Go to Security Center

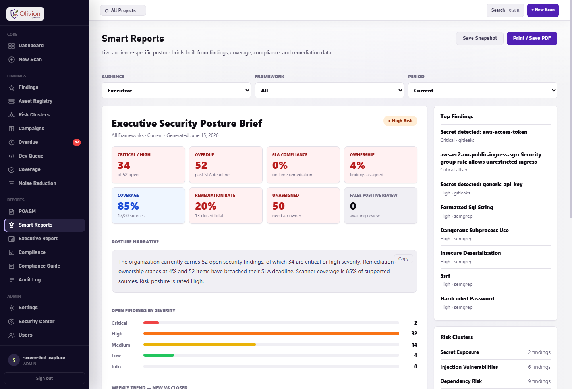click(x=44, y=322)
